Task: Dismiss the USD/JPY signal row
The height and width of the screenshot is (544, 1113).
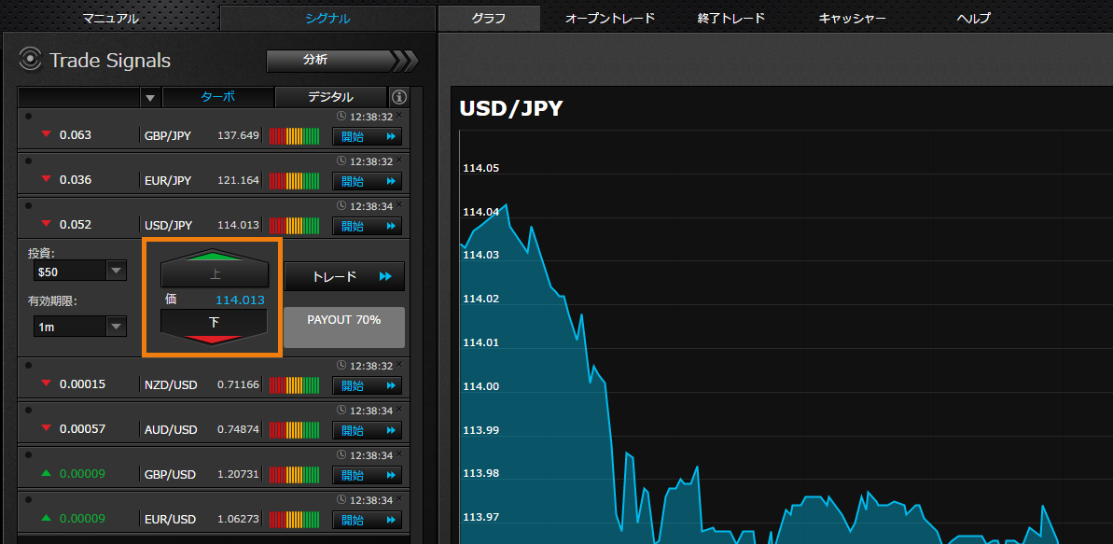Action: (399, 204)
